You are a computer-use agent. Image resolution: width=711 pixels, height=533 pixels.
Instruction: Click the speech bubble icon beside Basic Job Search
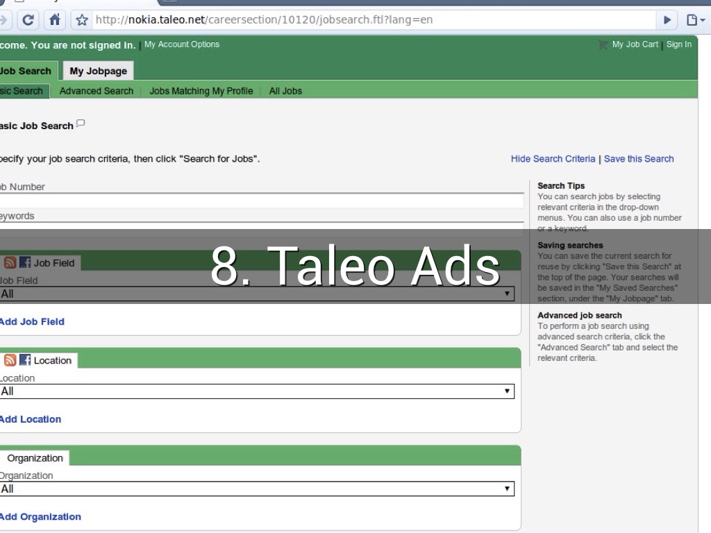pyautogui.click(x=81, y=124)
